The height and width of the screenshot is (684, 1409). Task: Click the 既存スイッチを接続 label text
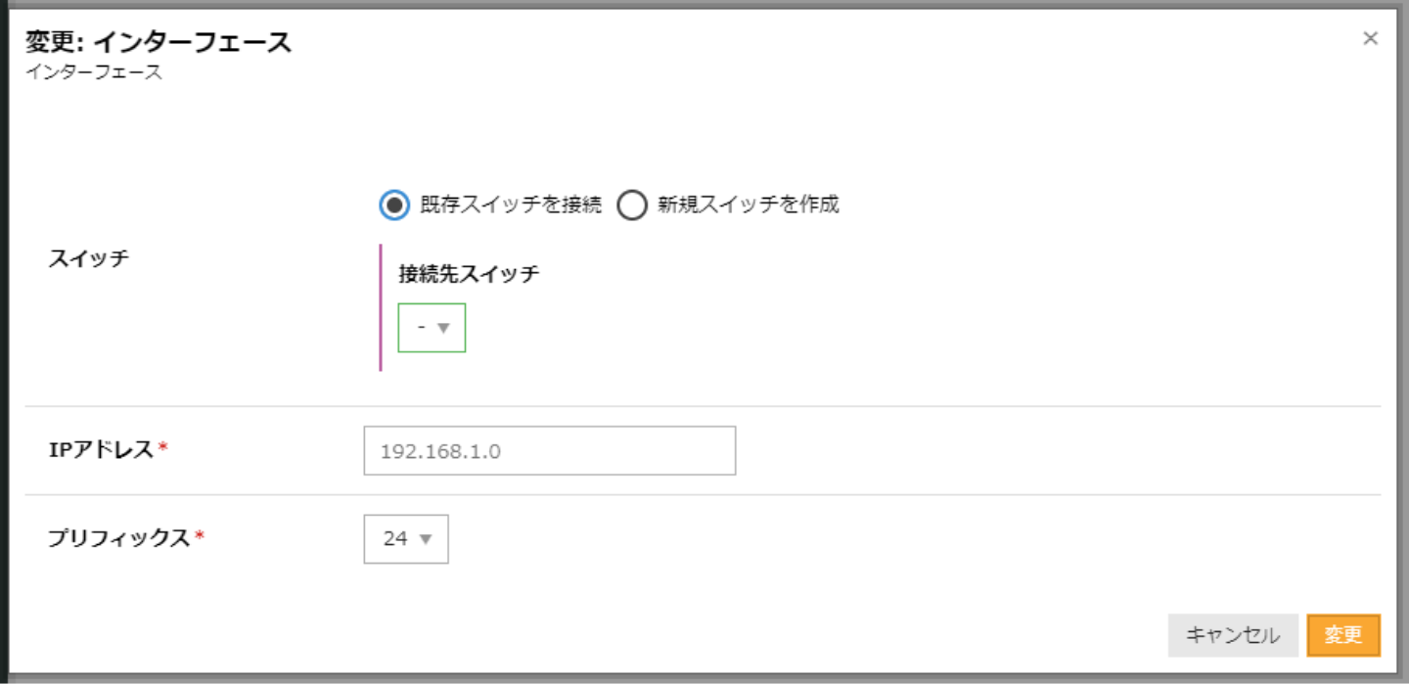coord(511,205)
